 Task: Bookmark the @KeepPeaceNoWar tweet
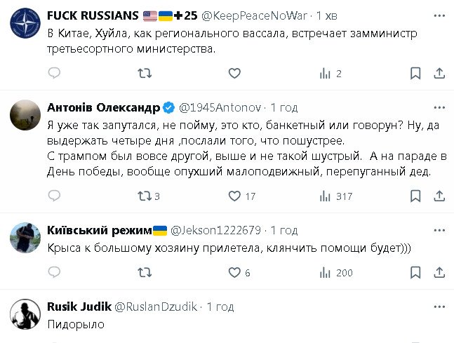(x=415, y=74)
